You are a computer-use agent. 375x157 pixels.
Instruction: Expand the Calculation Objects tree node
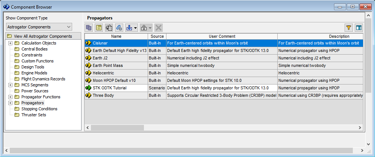pos(10,43)
